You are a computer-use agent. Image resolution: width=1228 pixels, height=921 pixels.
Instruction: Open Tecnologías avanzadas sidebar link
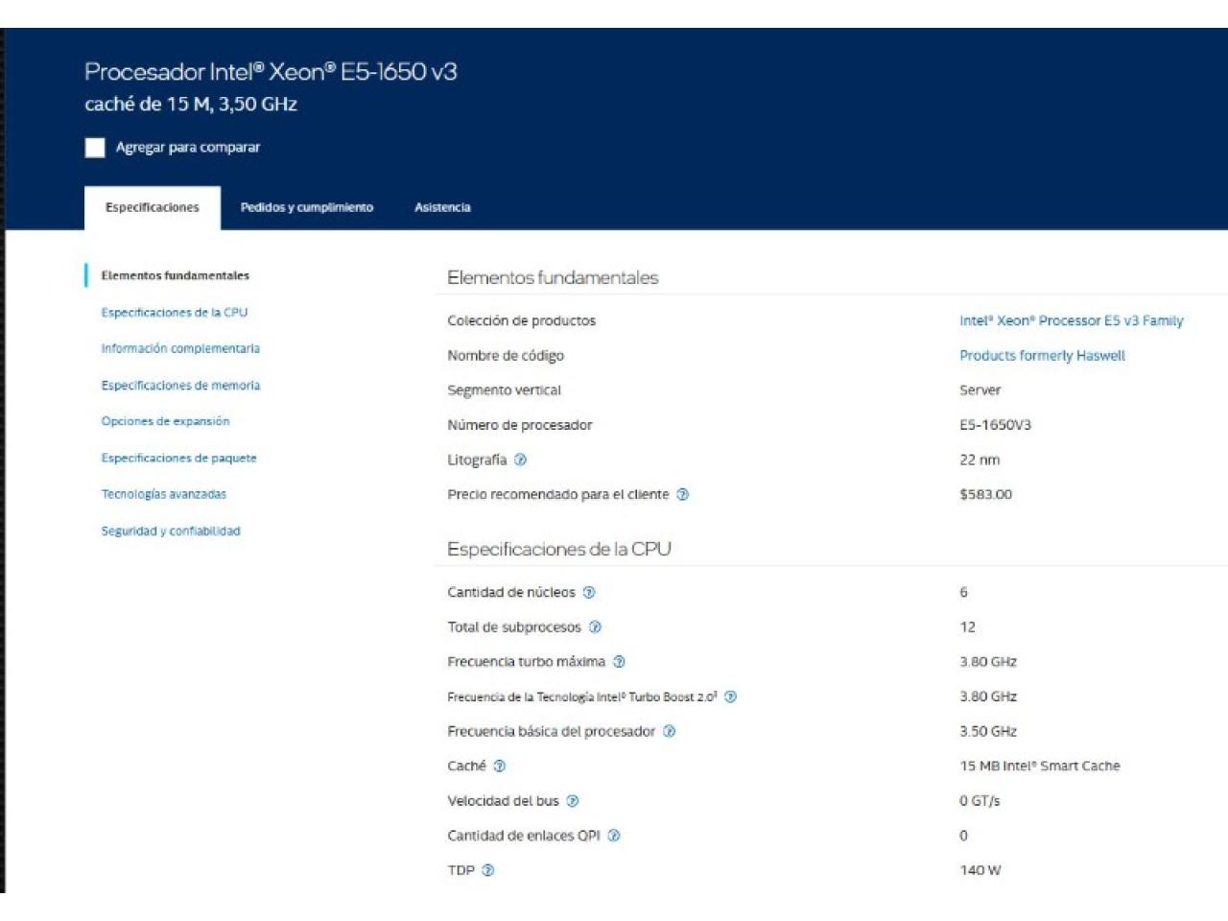(x=164, y=494)
